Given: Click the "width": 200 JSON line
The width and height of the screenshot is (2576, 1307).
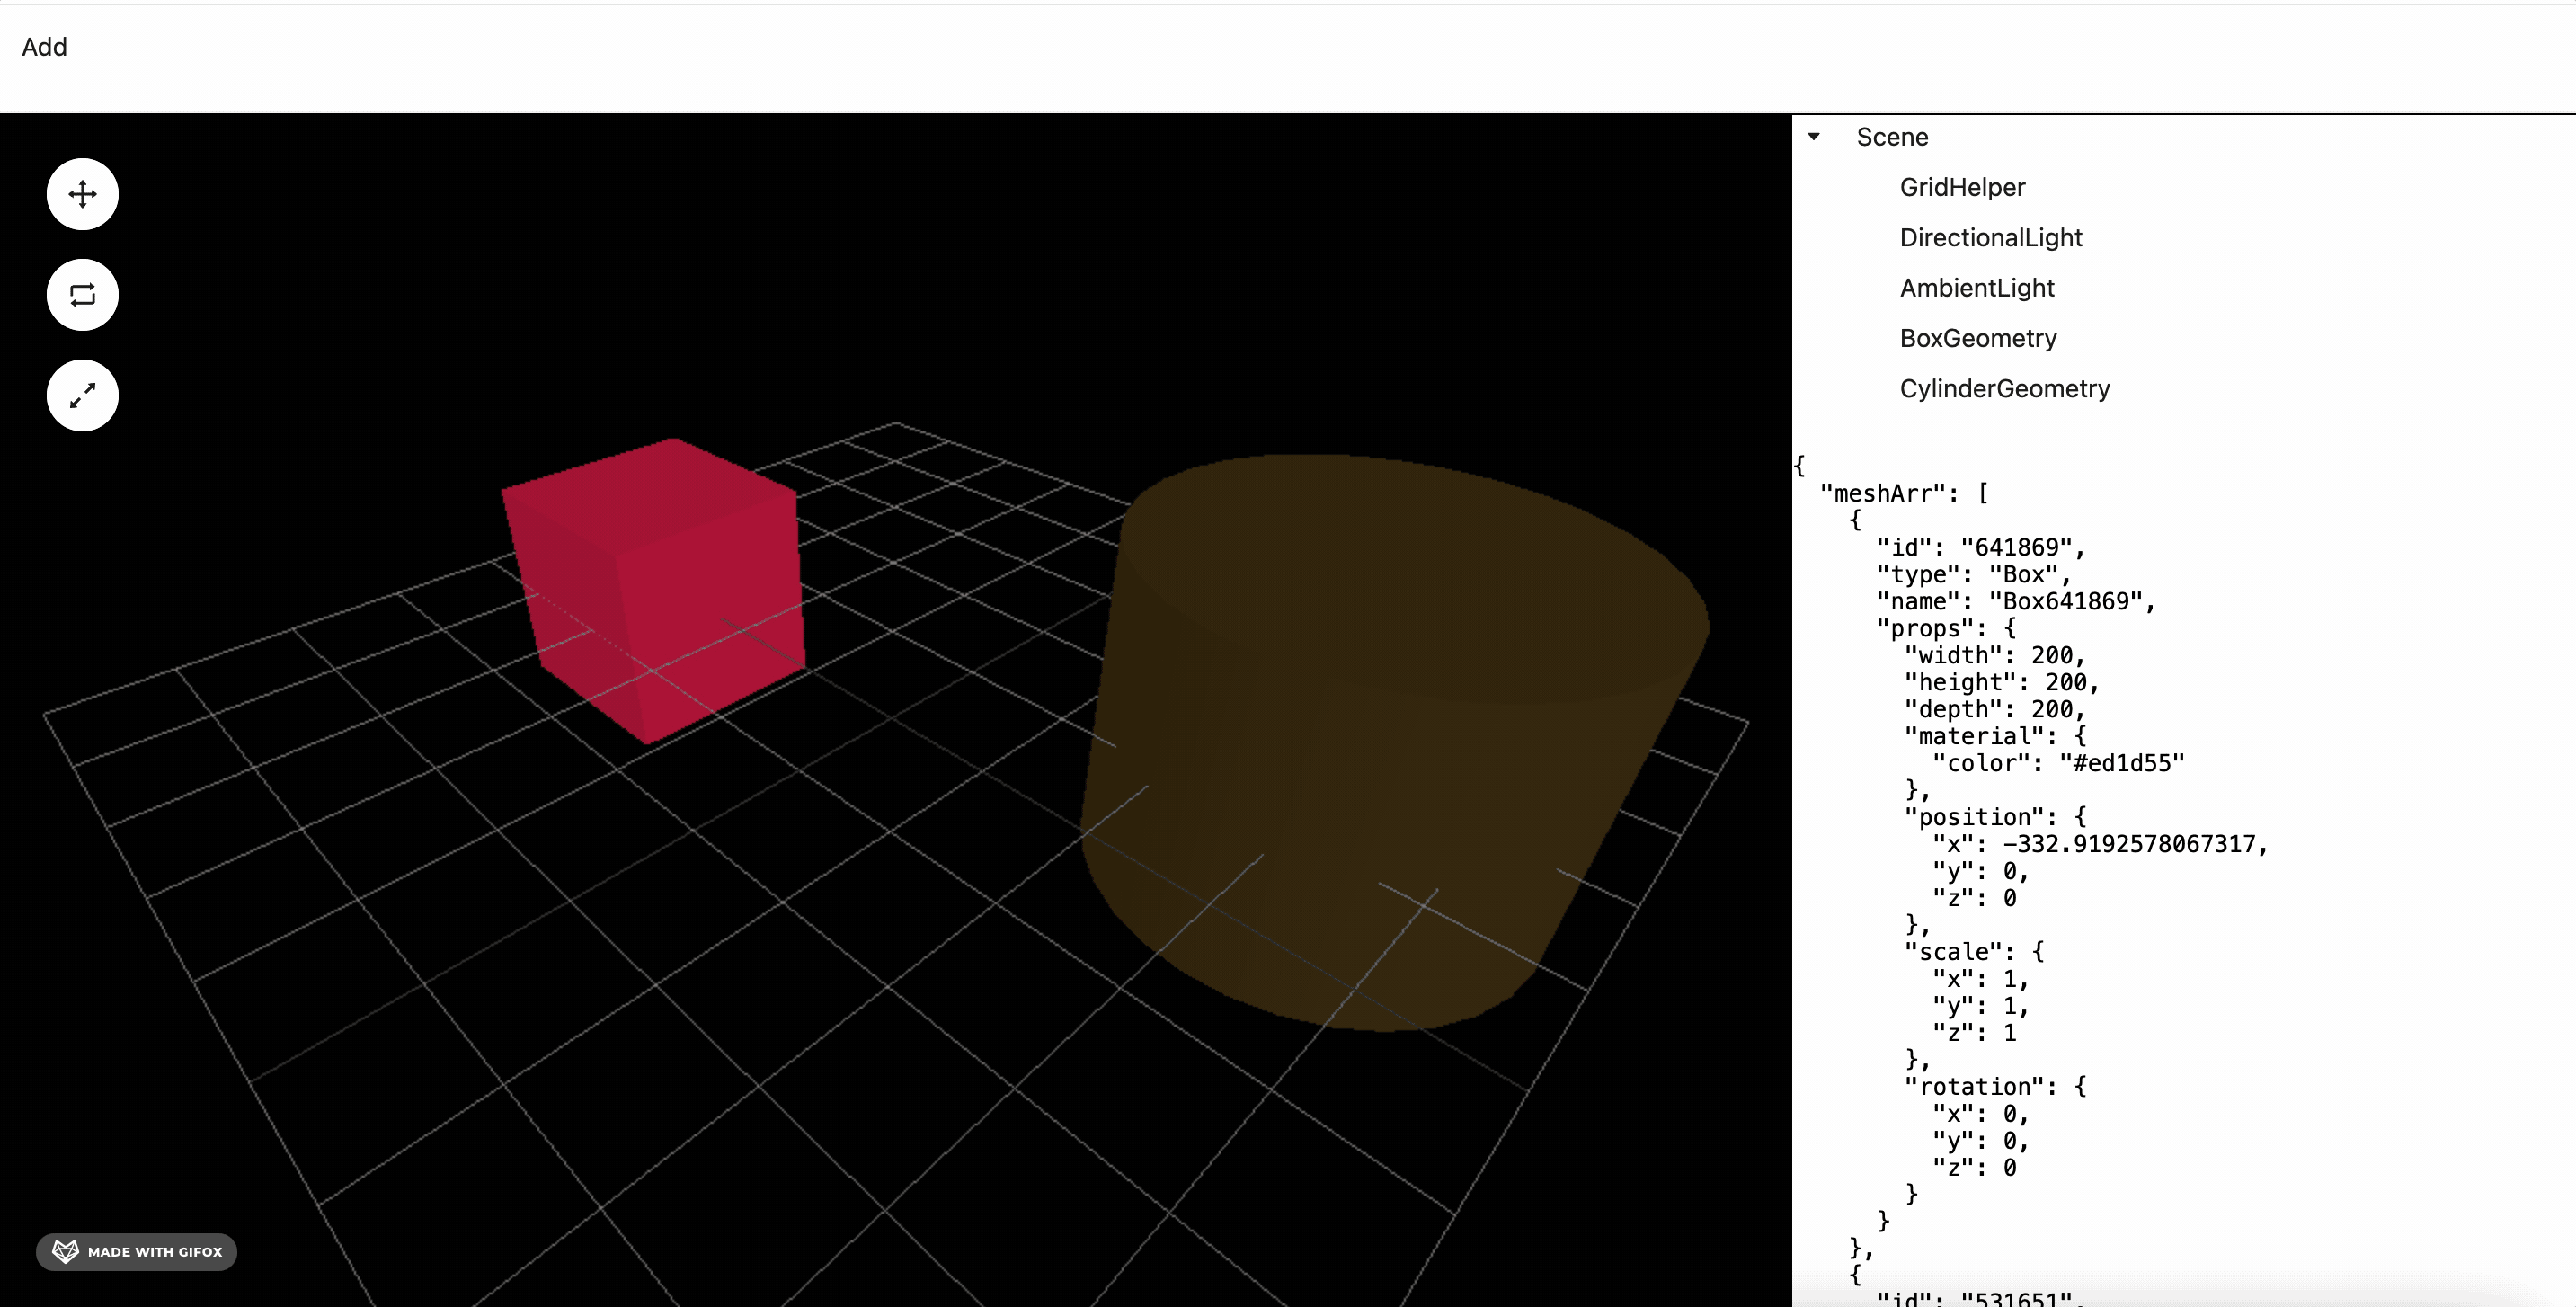Looking at the screenshot, I should point(1994,655).
